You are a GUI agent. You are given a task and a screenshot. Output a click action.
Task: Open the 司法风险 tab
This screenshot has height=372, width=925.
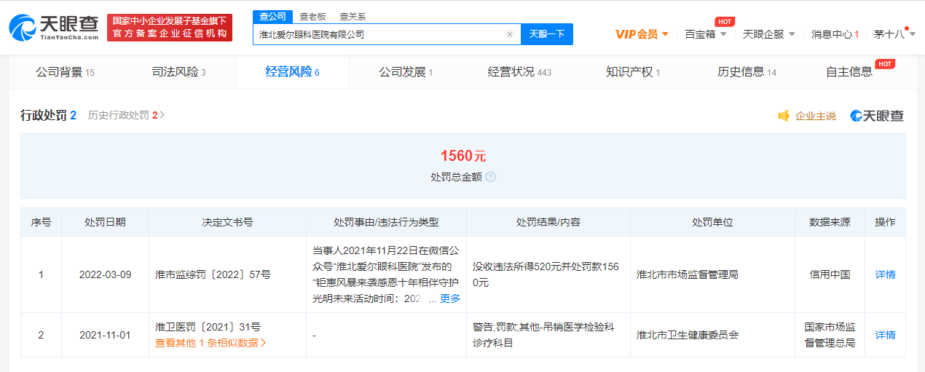tap(178, 72)
